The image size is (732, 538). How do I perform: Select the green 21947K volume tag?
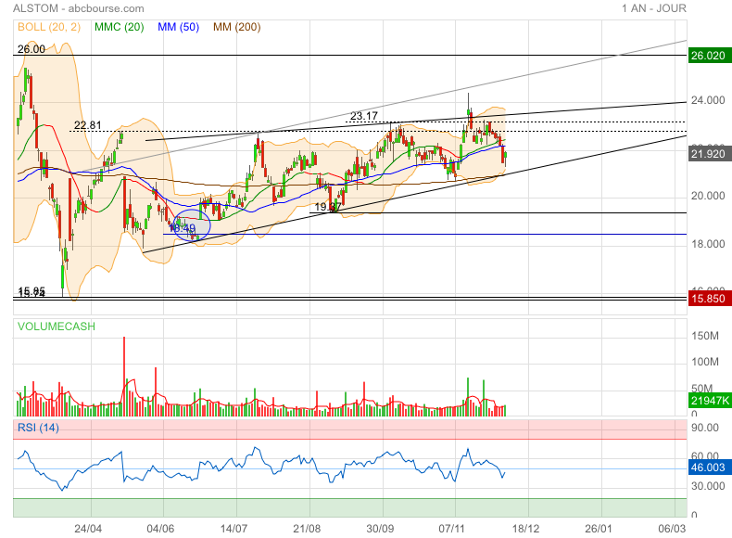pos(709,399)
